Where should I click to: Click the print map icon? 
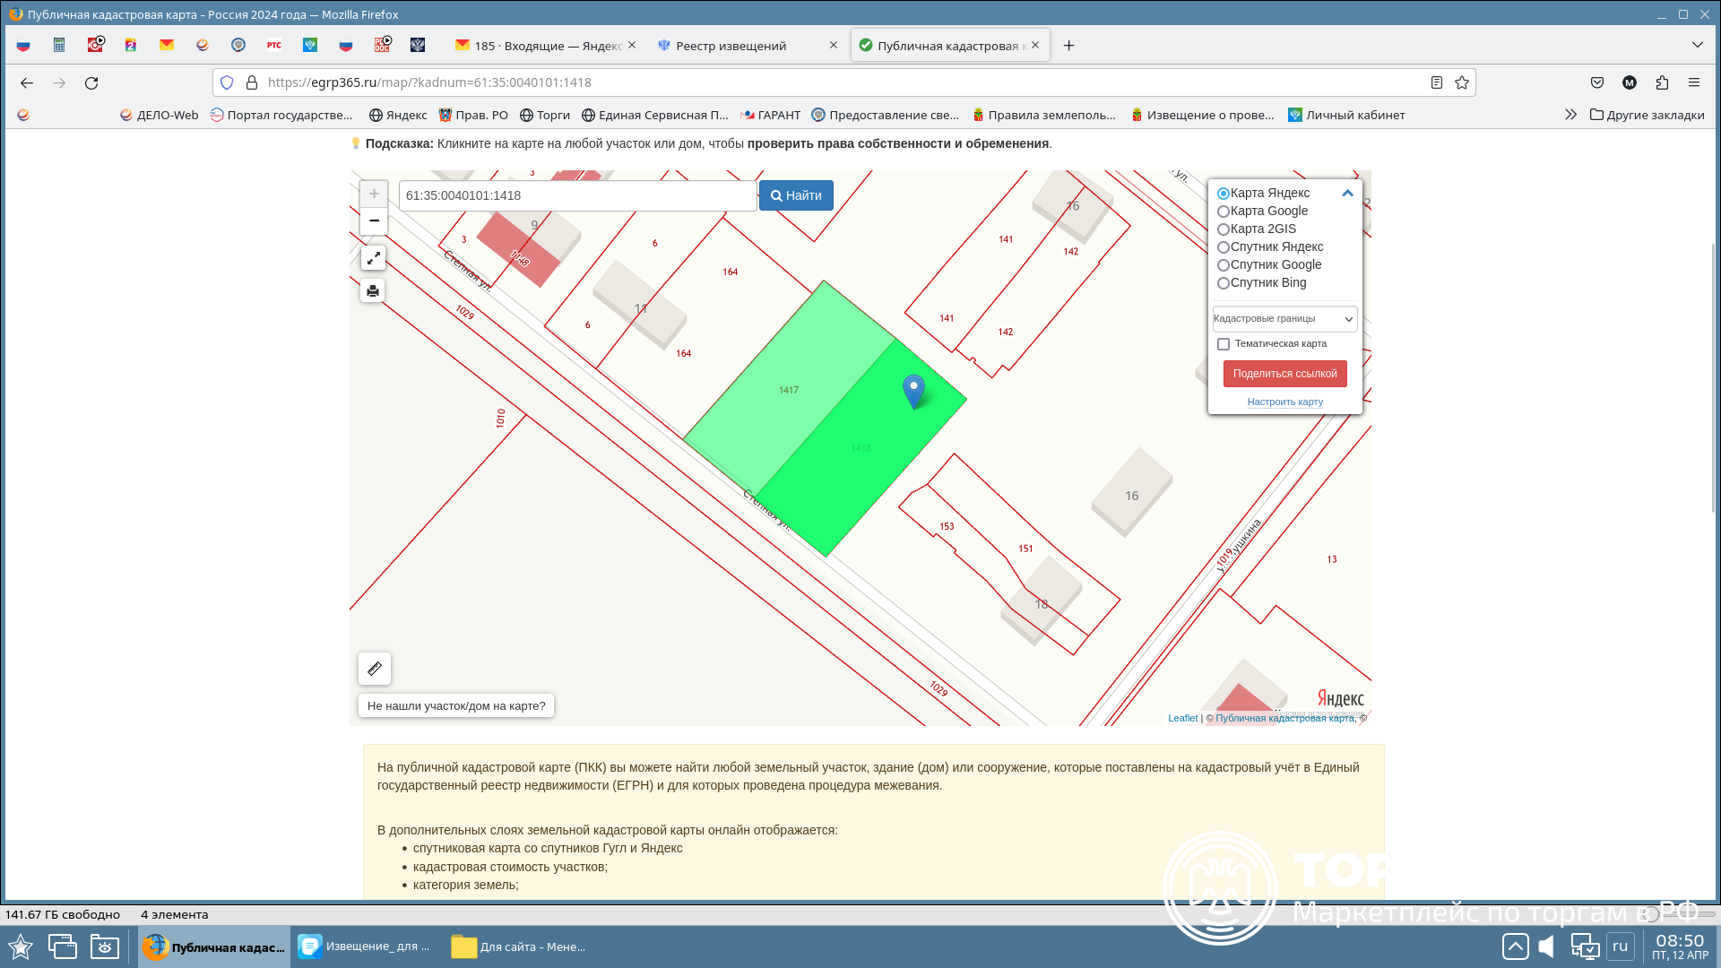373,291
